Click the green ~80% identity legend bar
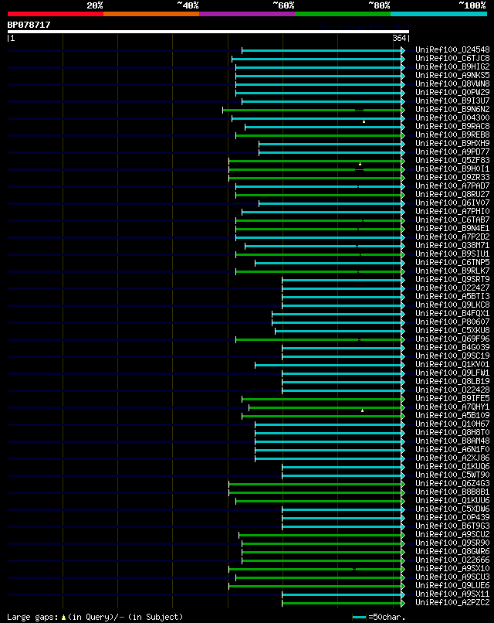 [343, 14]
